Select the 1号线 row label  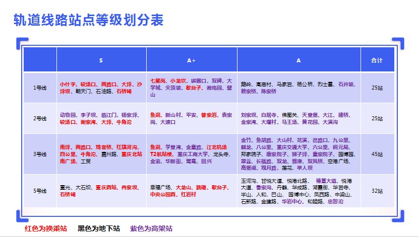40,88
